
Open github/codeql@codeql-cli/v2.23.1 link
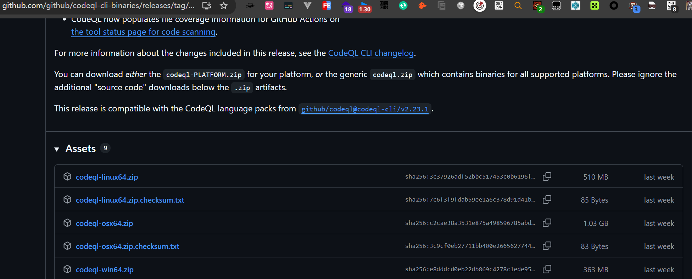[364, 109]
